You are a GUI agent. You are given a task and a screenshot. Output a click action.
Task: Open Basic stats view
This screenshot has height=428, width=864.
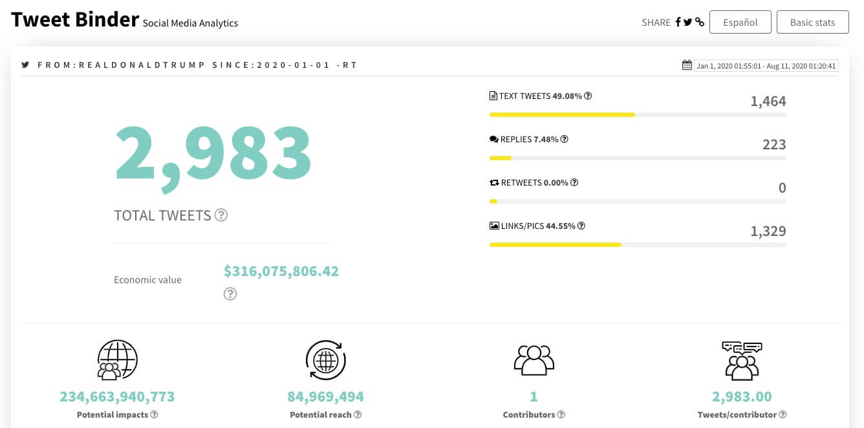tap(812, 22)
